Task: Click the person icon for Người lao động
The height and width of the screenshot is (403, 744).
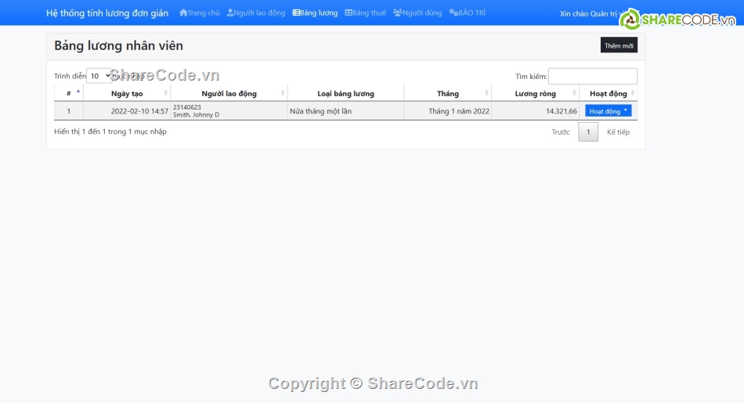Action: coord(230,13)
